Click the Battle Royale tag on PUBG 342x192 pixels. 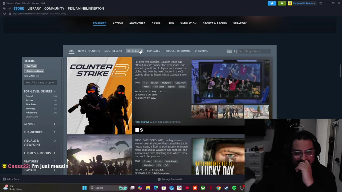click(x=171, y=161)
